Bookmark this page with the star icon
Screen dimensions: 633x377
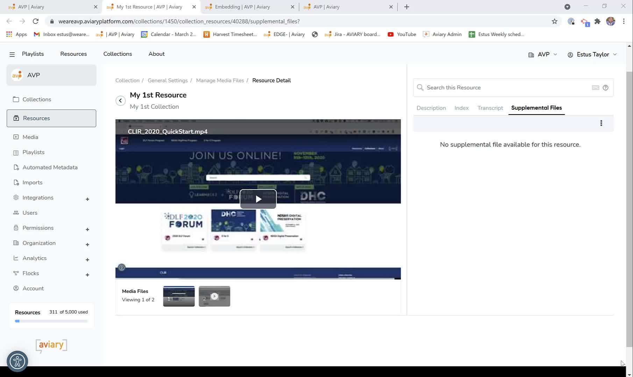pos(554,21)
